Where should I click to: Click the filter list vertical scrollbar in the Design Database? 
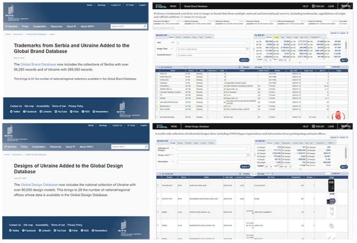(x=346, y=152)
